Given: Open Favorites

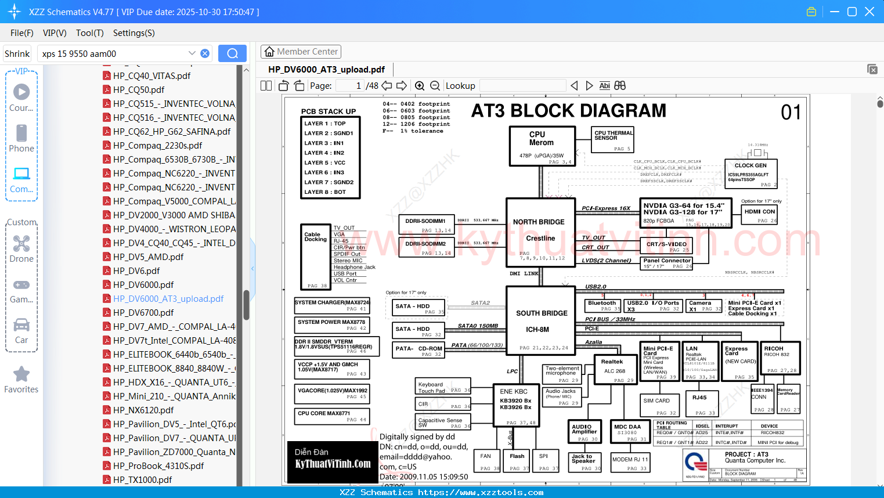Looking at the screenshot, I should [x=21, y=380].
